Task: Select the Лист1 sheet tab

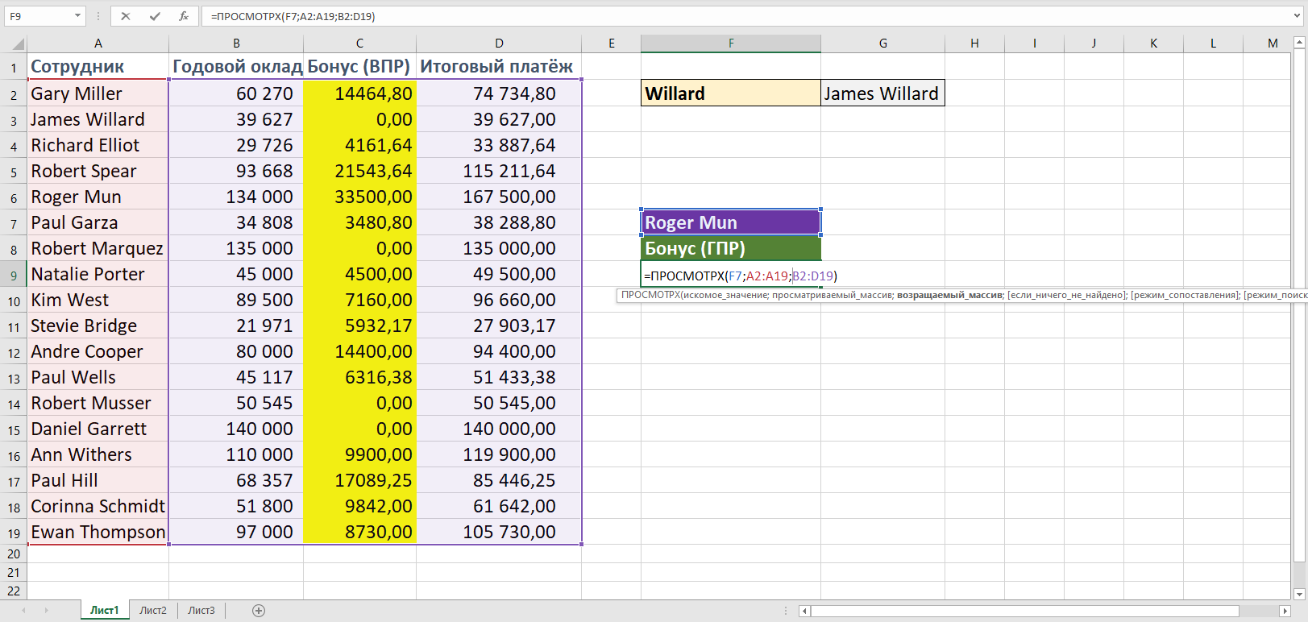Action: tap(104, 611)
